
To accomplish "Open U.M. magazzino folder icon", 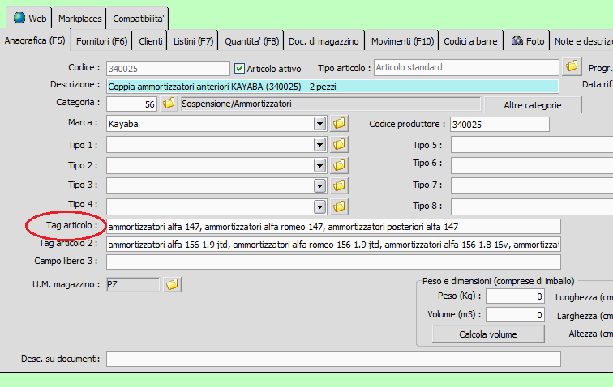I will [172, 284].
